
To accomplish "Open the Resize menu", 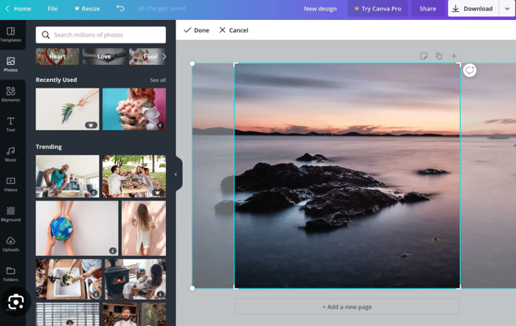I will coord(87,9).
